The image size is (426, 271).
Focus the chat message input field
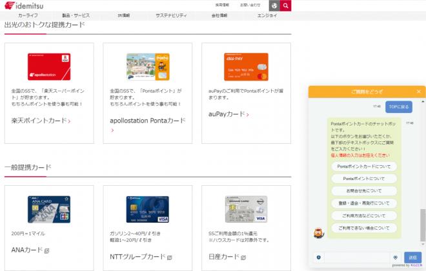tap(357, 257)
